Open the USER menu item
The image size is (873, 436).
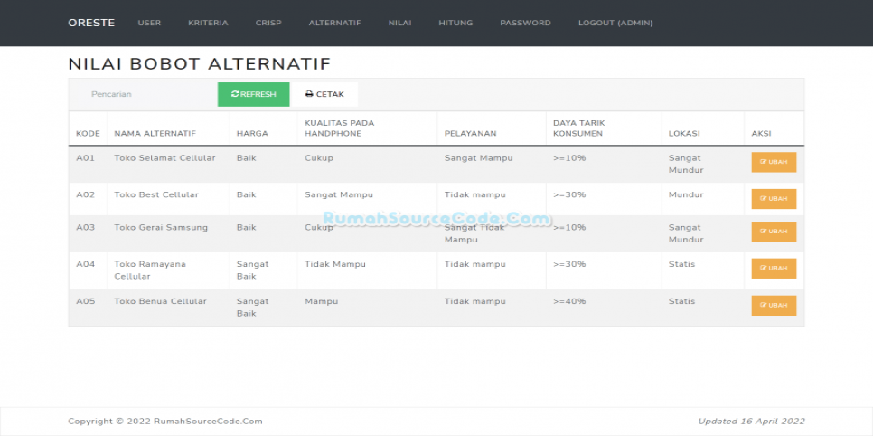149,23
